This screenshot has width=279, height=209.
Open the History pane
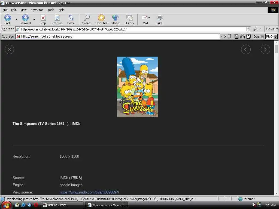pos(129,20)
